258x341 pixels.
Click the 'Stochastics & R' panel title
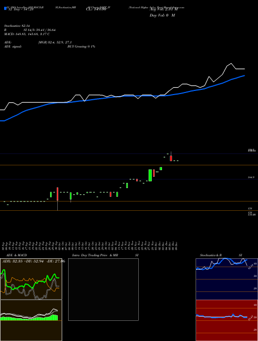coord(211,255)
